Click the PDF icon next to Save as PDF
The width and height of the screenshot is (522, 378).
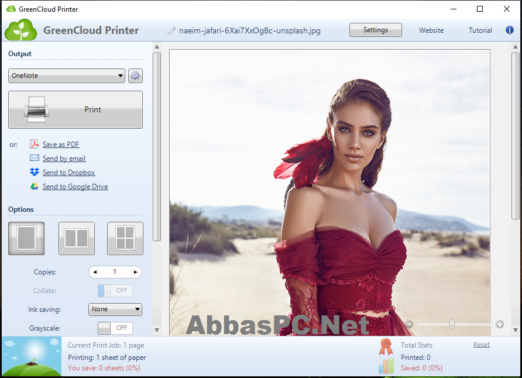click(35, 144)
